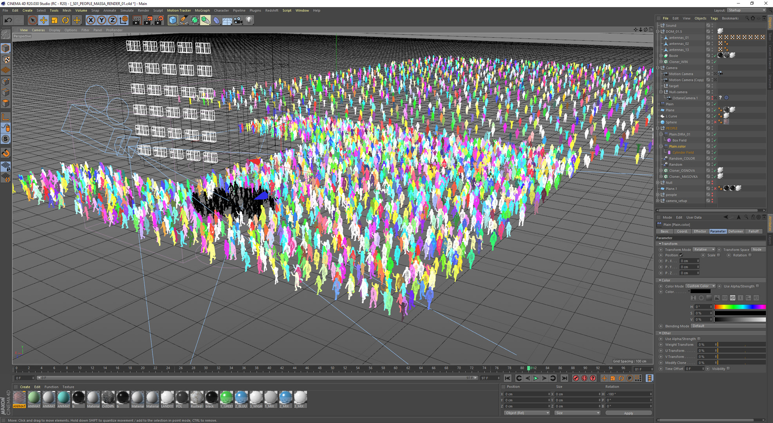Click the Spline Pen tool icon
Image resolution: width=773 pixels, height=423 pixels.
[x=184, y=20]
